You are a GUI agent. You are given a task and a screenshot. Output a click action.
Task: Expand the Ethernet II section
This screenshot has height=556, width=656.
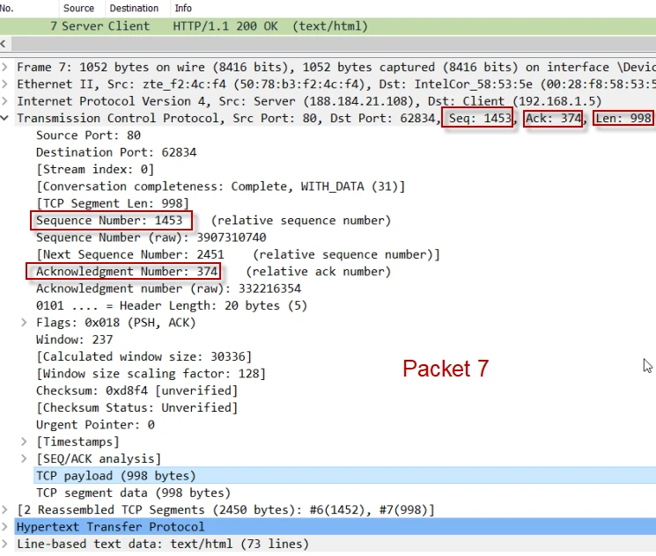pos(6,84)
